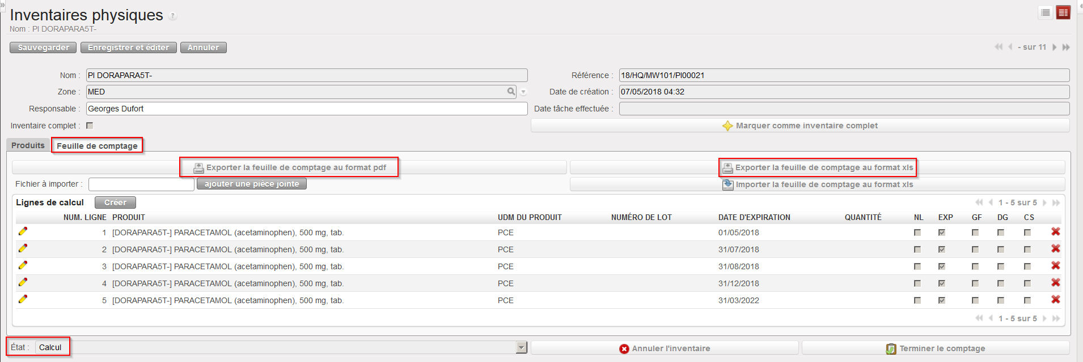Select the 'Feuille de comptage' tab
The height and width of the screenshot is (362, 1083).
[x=97, y=146]
